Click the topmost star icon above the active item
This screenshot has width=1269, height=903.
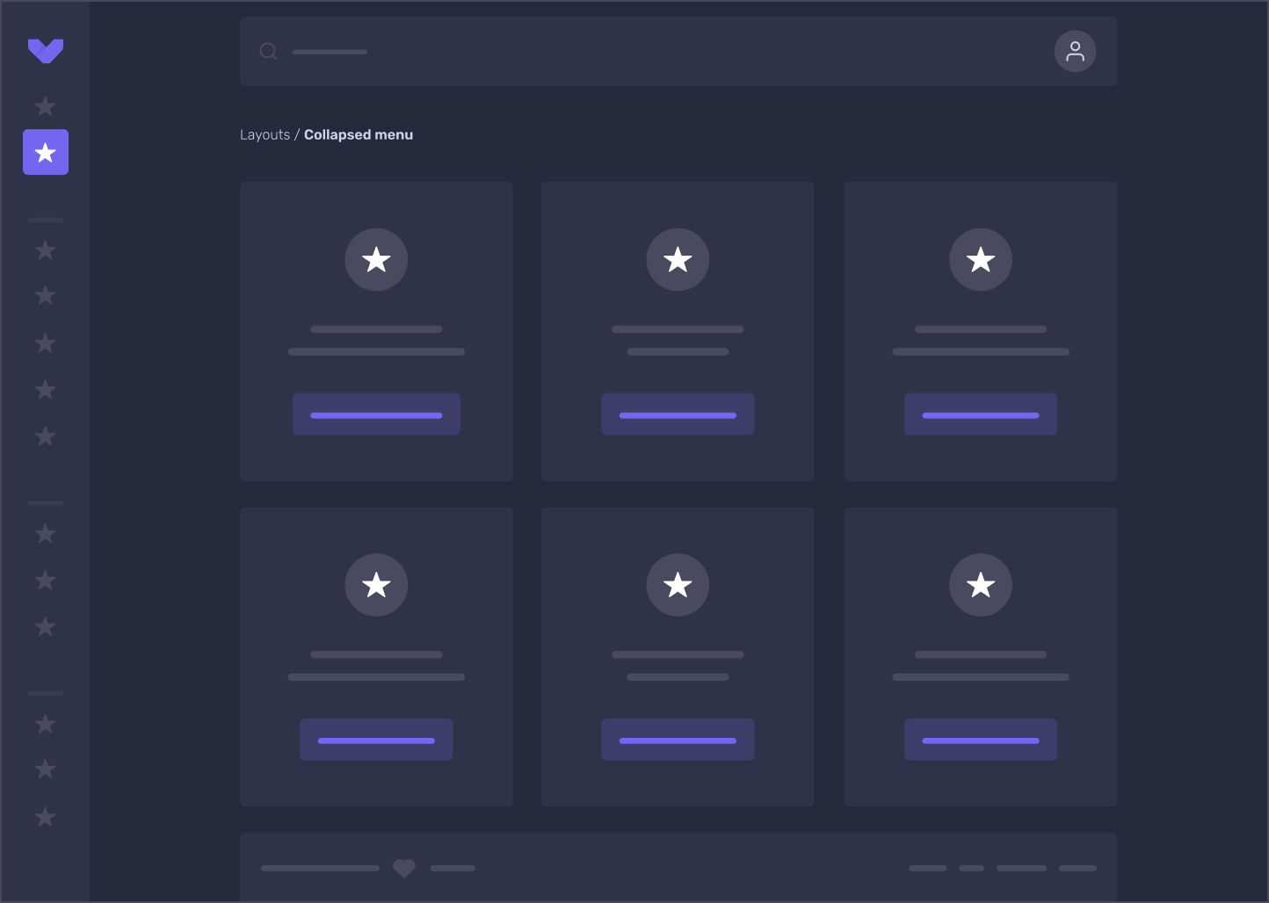coord(45,106)
